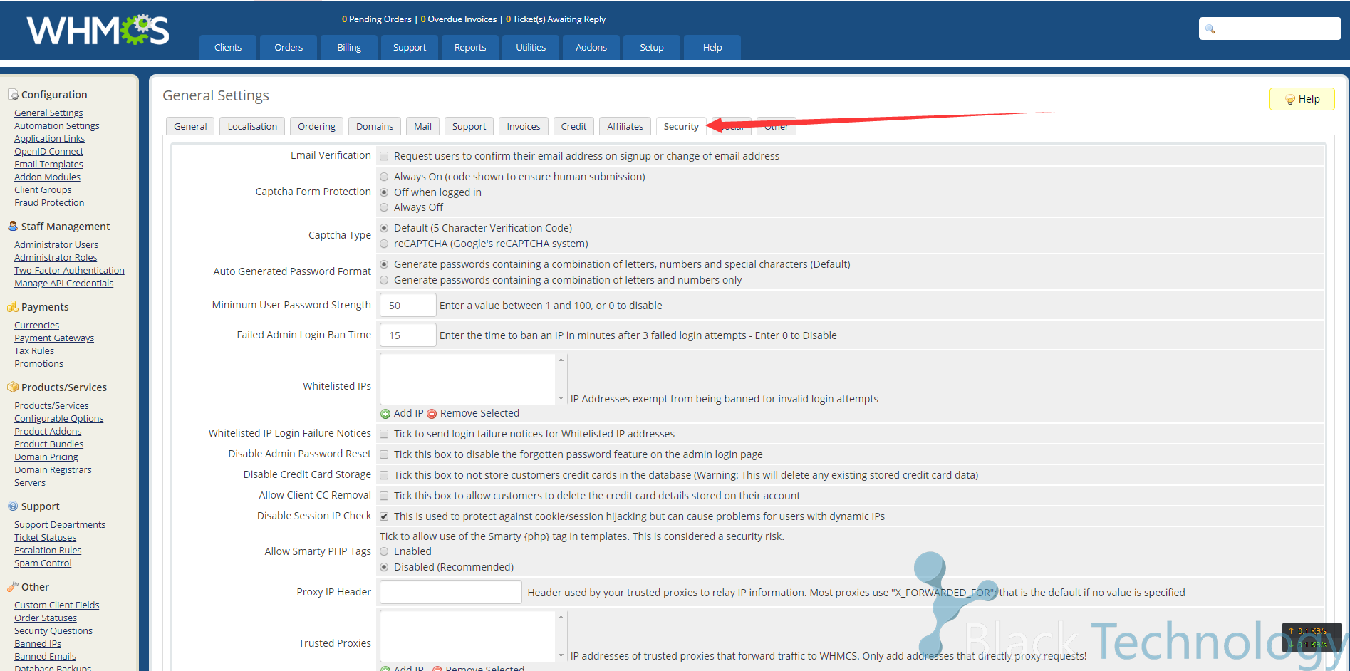
Task: Click the red Remove Selected icon
Action: tap(432, 414)
